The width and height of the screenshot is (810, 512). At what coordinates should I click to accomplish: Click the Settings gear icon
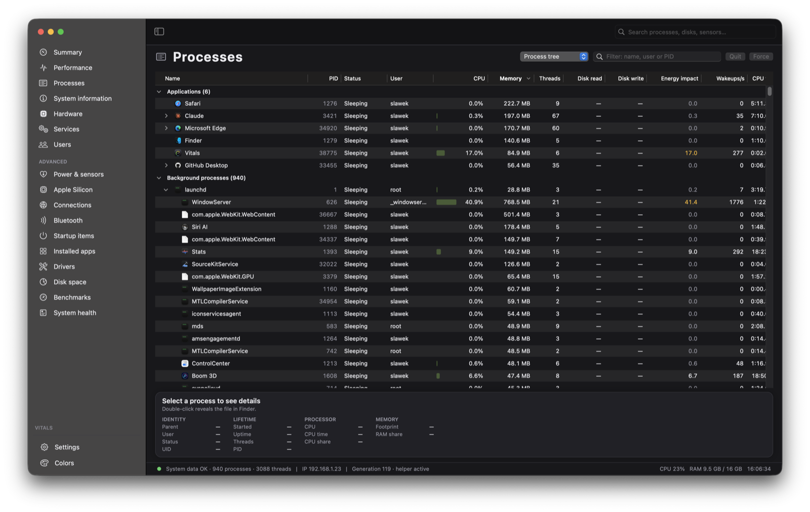[x=45, y=447]
